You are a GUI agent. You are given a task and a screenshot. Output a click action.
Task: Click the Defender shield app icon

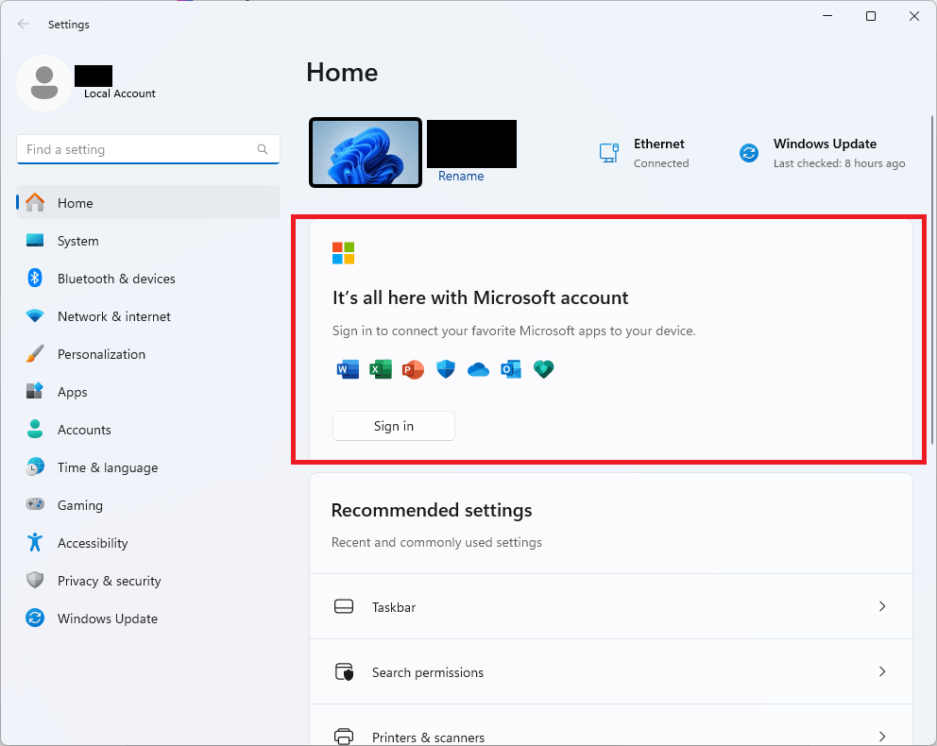click(446, 370)
